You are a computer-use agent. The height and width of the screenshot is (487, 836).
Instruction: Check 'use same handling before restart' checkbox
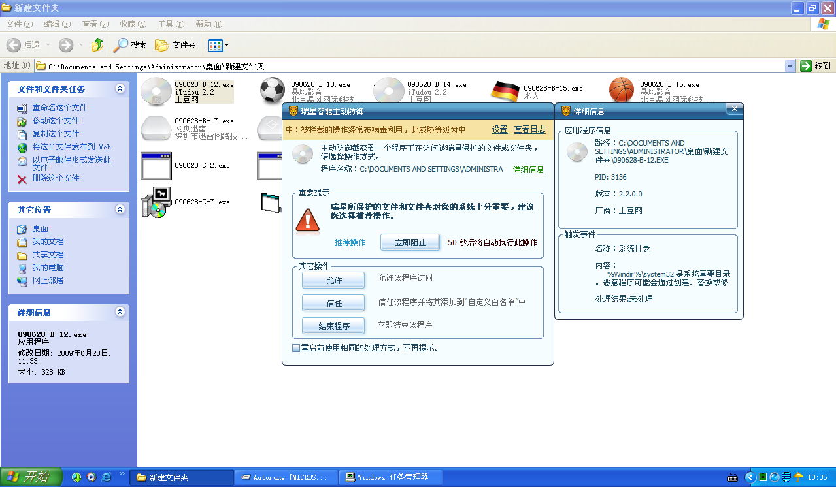pos(296,348)
